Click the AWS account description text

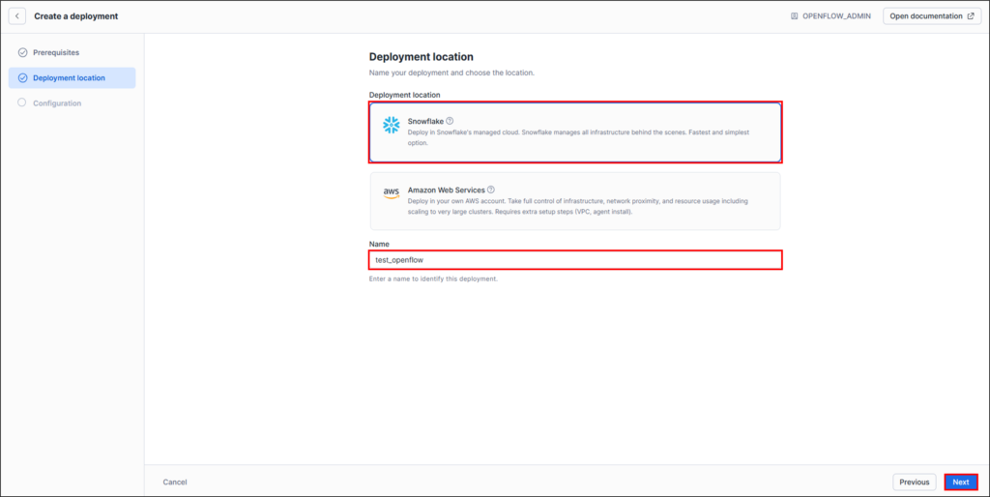pos(578,207)
